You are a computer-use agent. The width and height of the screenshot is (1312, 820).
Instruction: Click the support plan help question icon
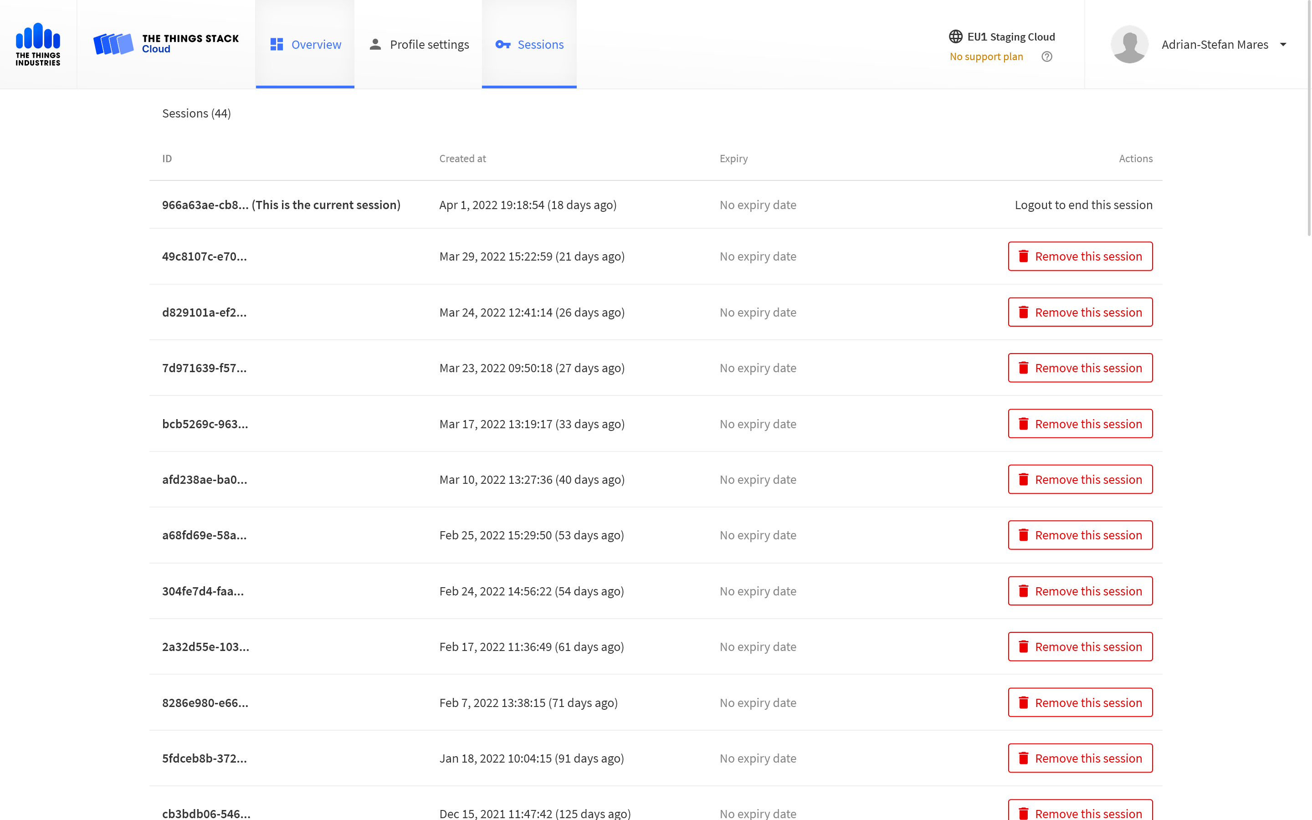click(x=1047, y=56)
